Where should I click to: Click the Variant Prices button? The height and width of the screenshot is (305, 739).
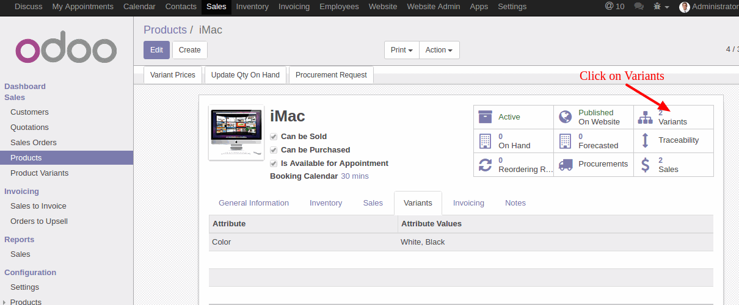pos(173,75)
